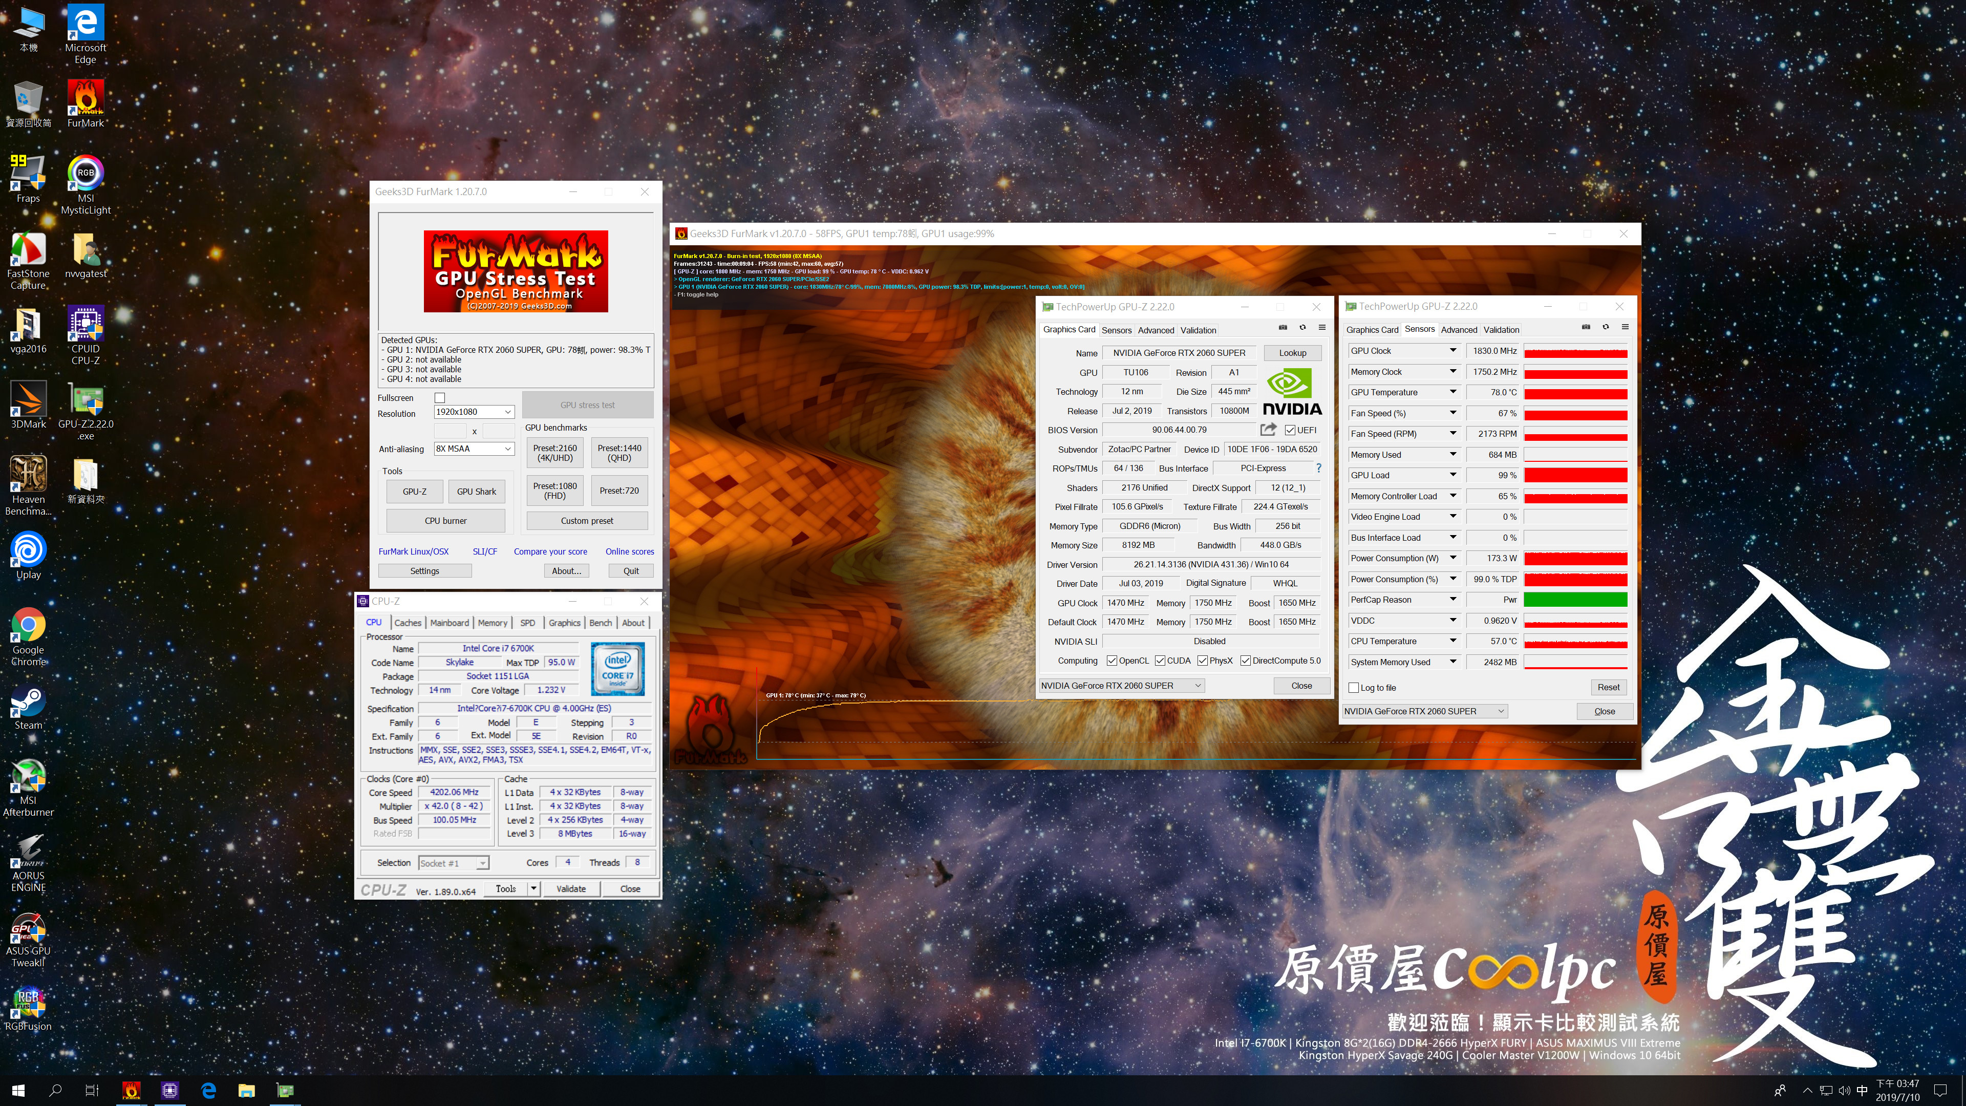Click anti-aliasing custom width input field
The image size is (1966, 1106).
click(x=450, y=431)
